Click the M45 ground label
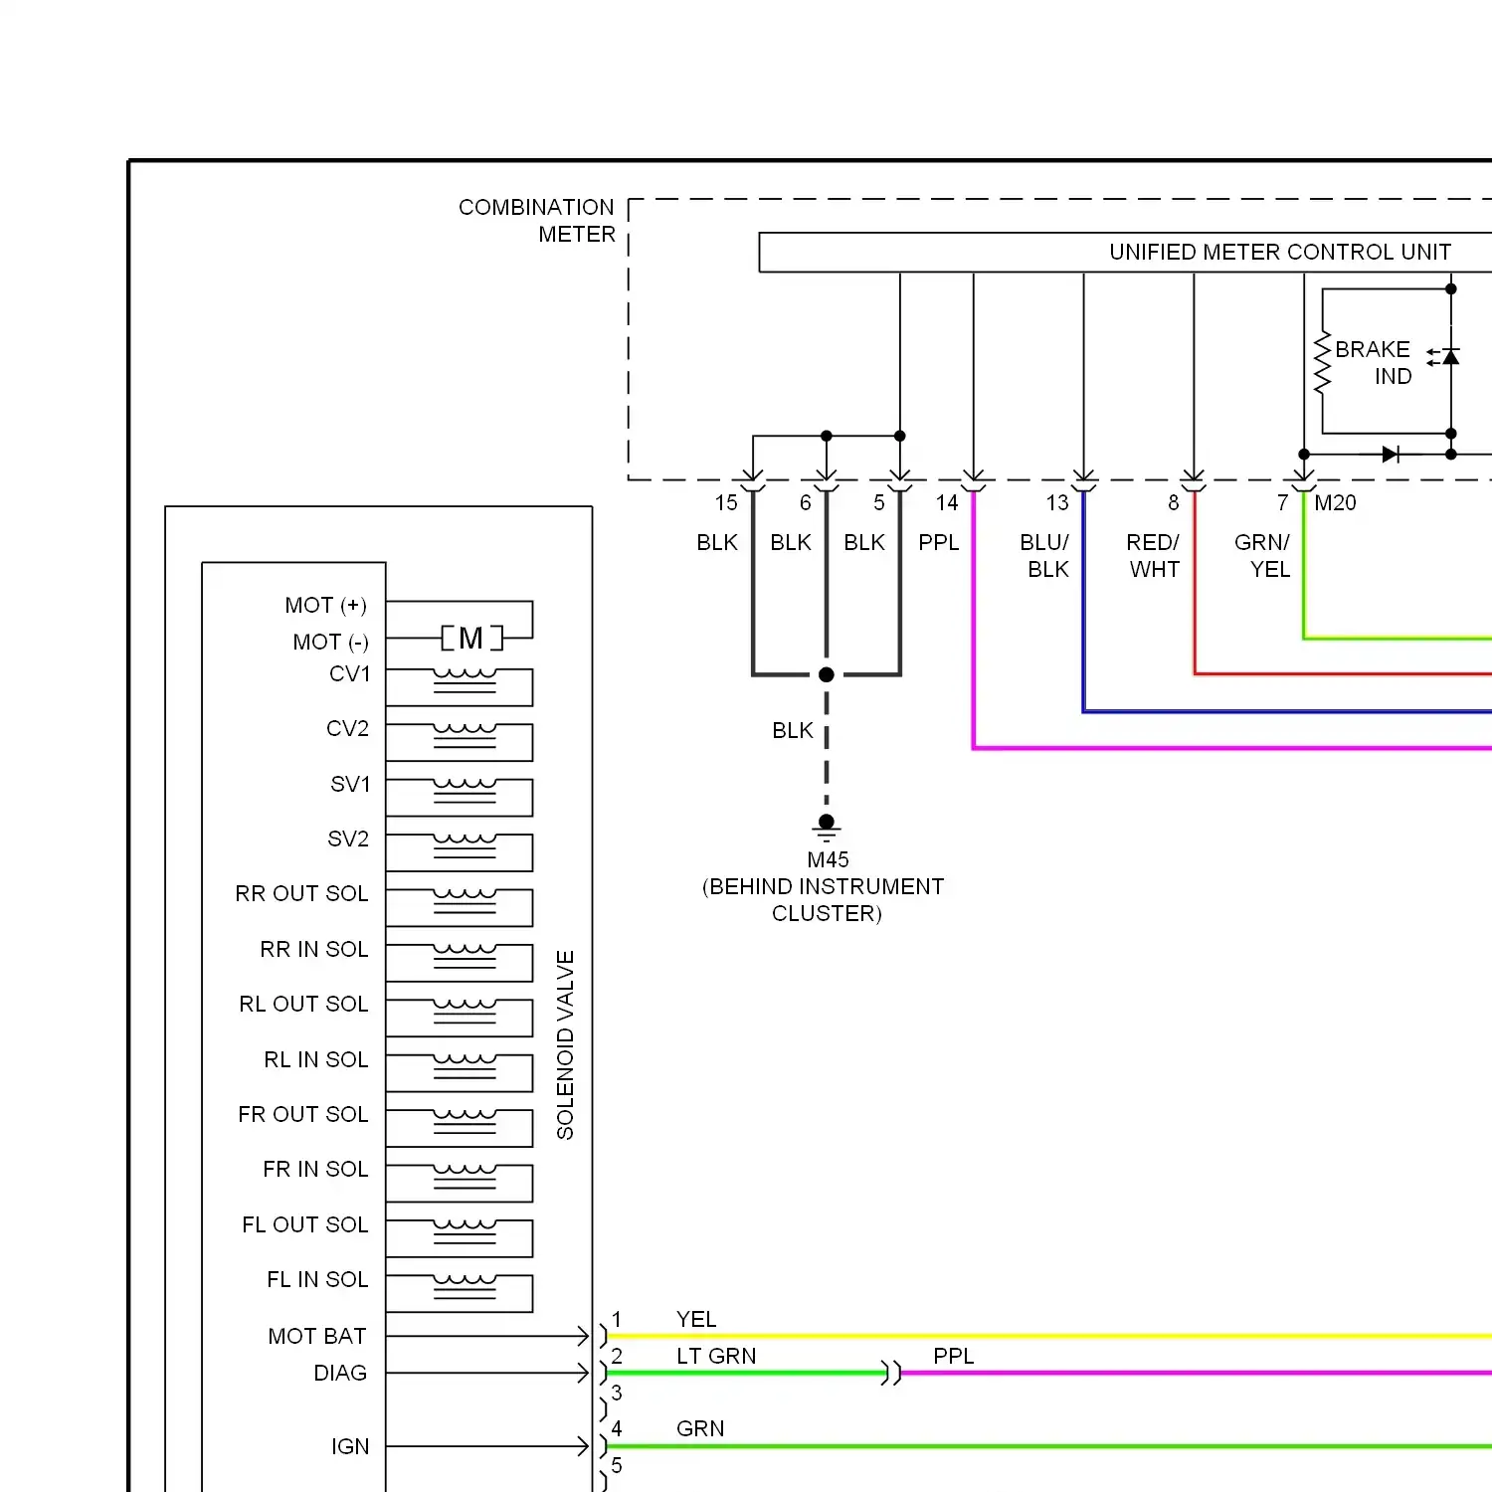 (x=828, y=859)
